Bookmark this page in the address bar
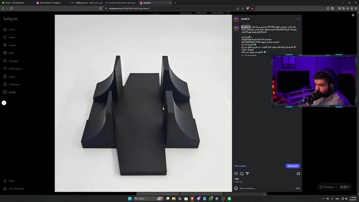This screenshot has height=202, width=359. (100, 8)
